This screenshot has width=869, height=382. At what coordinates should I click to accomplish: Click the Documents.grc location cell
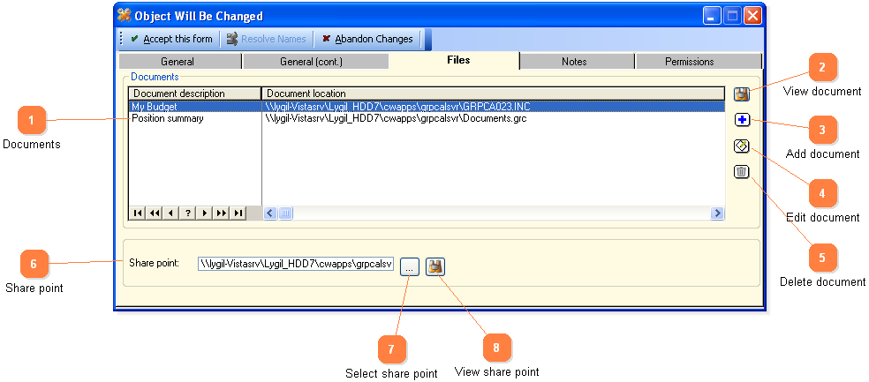click(x=493, y=118)
